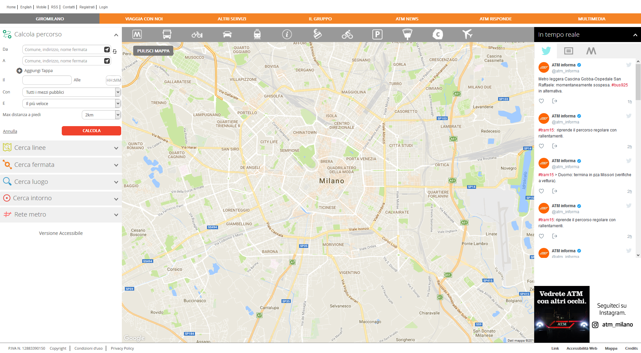Click the tram icon in map toolbar
This screenshot has height=353, width=641.
257,34
